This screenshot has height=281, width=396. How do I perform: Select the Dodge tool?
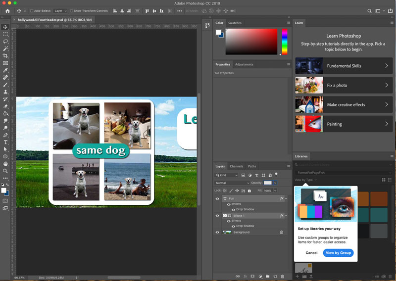coord(5,128)
